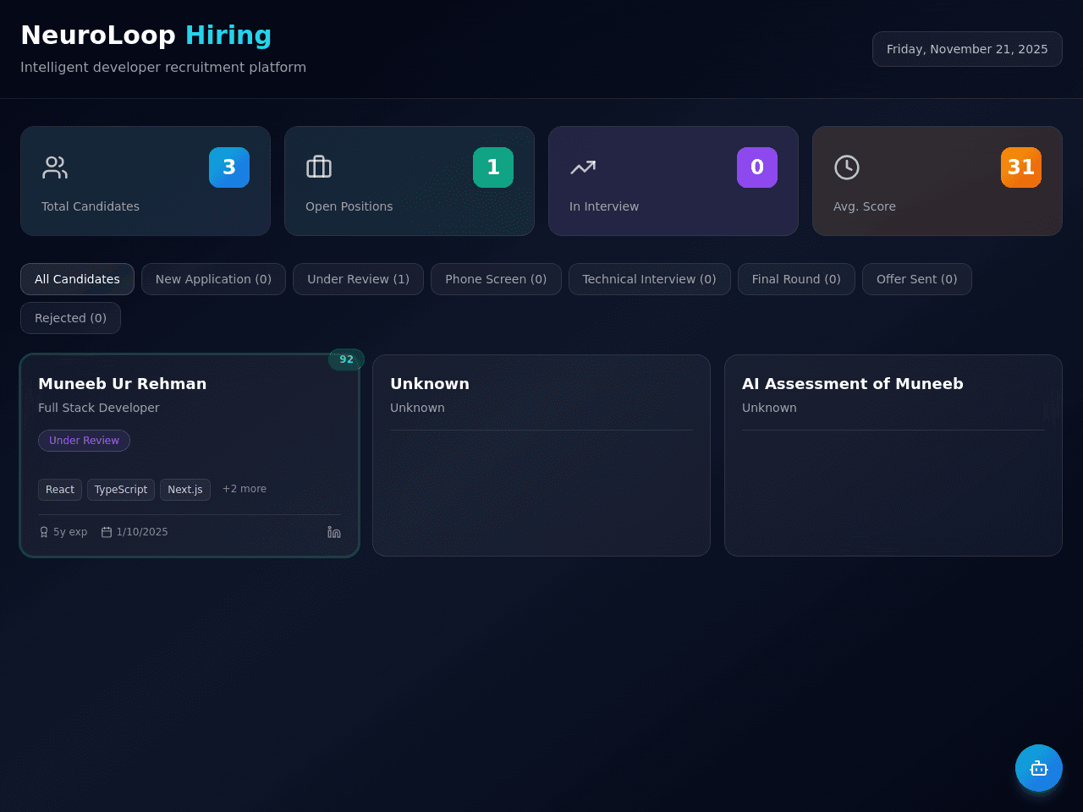This screenshot has height=812, width=1083.
Task: Filter by Rejected (0)
Action: (x=70, y=318)
